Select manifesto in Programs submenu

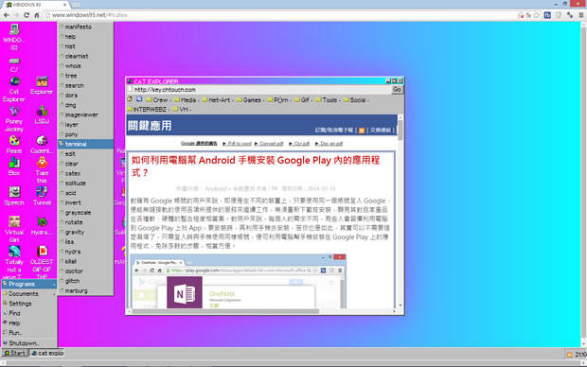86,26
